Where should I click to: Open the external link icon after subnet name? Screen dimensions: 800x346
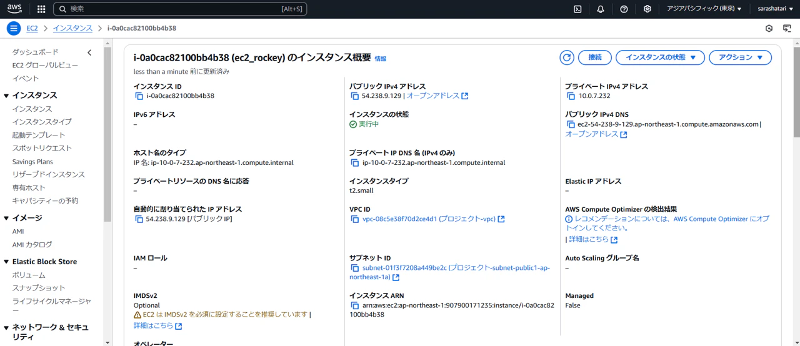tap(396, 277)
